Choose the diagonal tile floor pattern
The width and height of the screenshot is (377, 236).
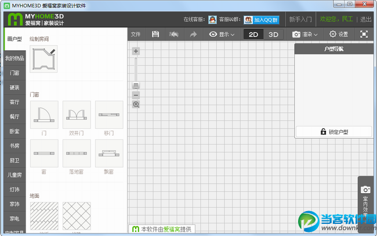pos(77,216)
